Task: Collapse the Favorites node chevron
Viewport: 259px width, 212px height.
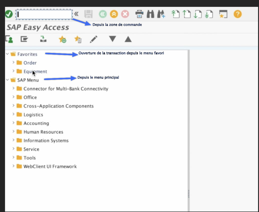Action: pyautogui.click(x=8, y=54)
